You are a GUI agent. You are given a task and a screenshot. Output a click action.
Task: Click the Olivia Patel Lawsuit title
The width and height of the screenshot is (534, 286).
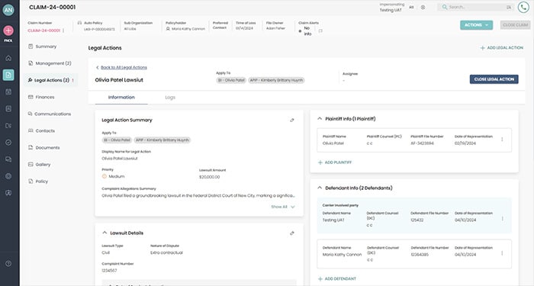point(119,80)
